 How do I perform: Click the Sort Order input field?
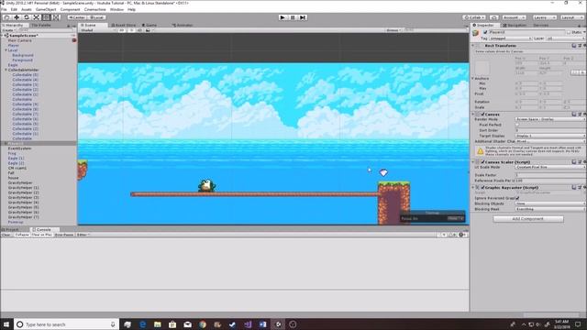pos(550,130)
